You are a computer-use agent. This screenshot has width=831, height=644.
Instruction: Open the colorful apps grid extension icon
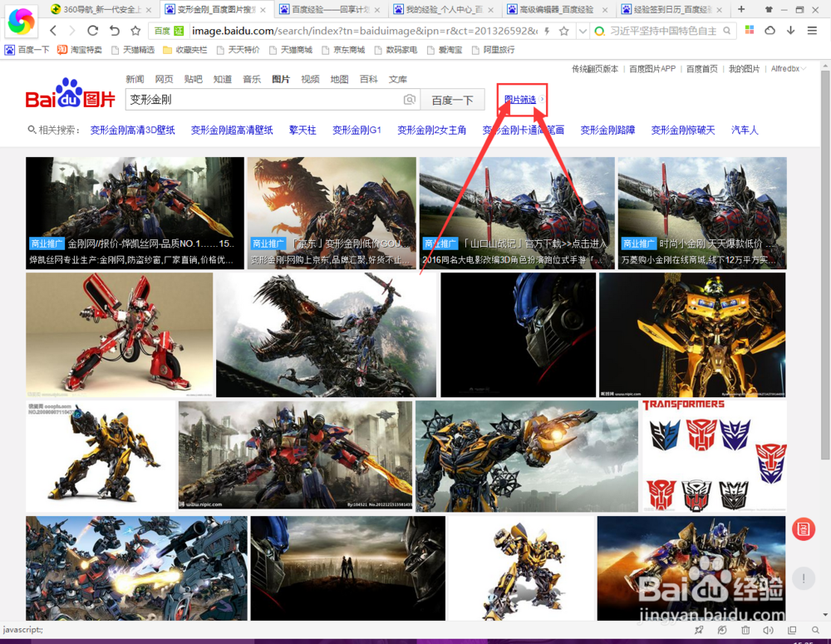[x=750, y=30]
